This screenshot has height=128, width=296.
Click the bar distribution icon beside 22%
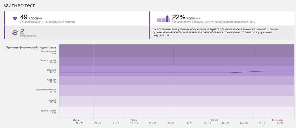tap(163, 19)
